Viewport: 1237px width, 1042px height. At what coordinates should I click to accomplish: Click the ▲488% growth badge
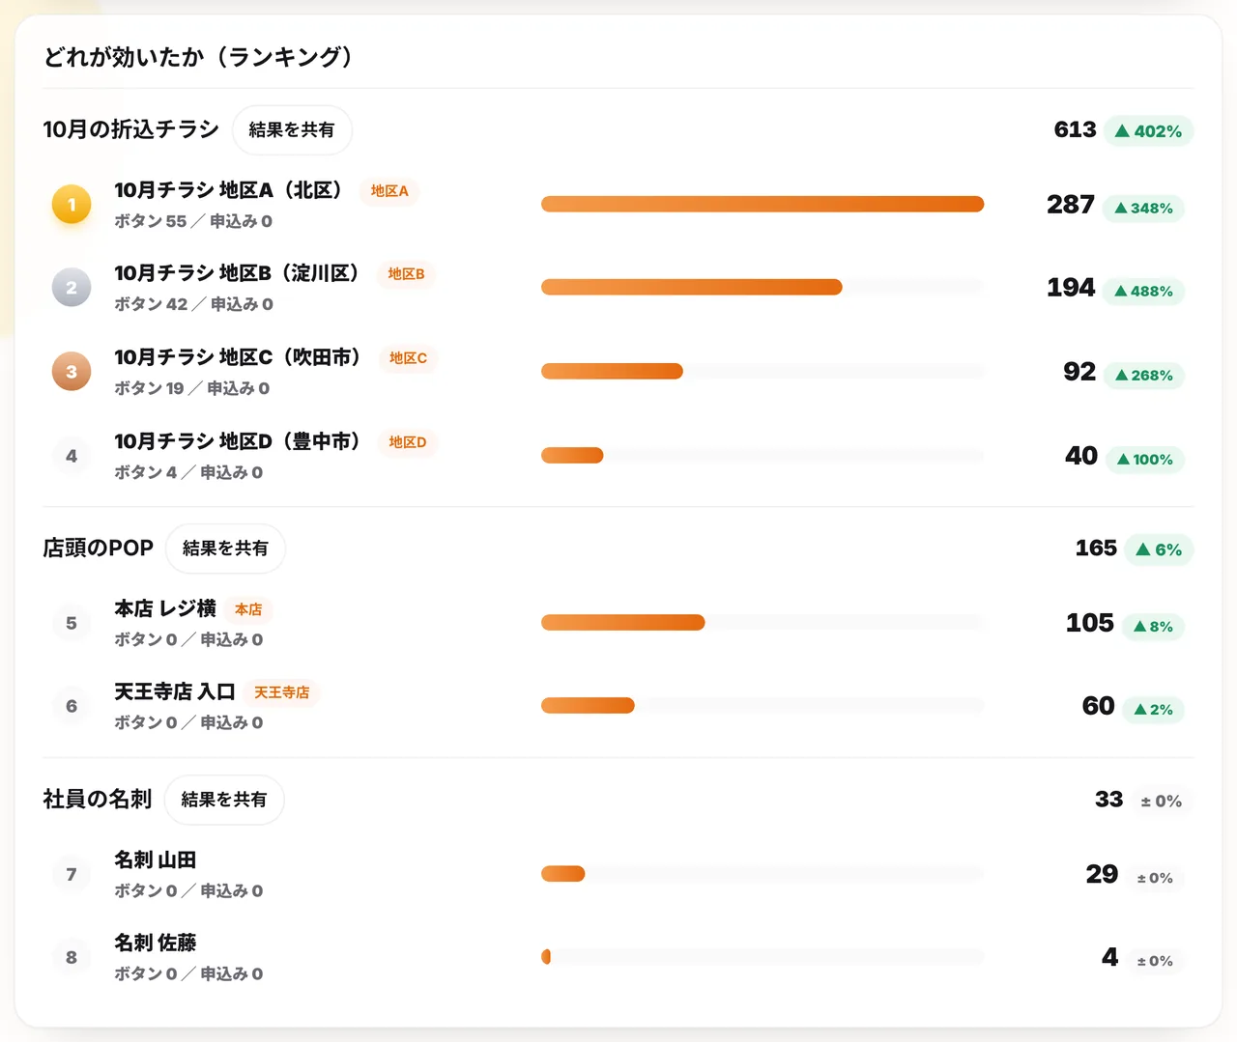tap(1143, 291)
